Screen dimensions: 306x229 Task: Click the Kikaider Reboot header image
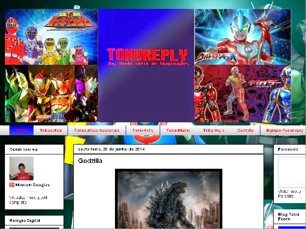243,94
